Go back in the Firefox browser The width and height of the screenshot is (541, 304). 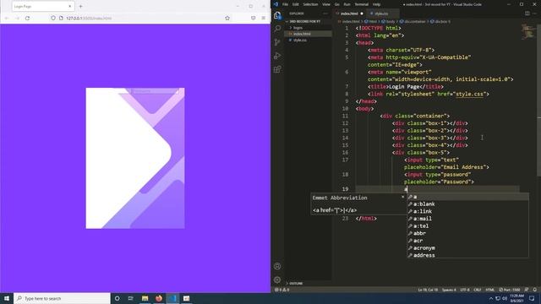coord(7,18)
